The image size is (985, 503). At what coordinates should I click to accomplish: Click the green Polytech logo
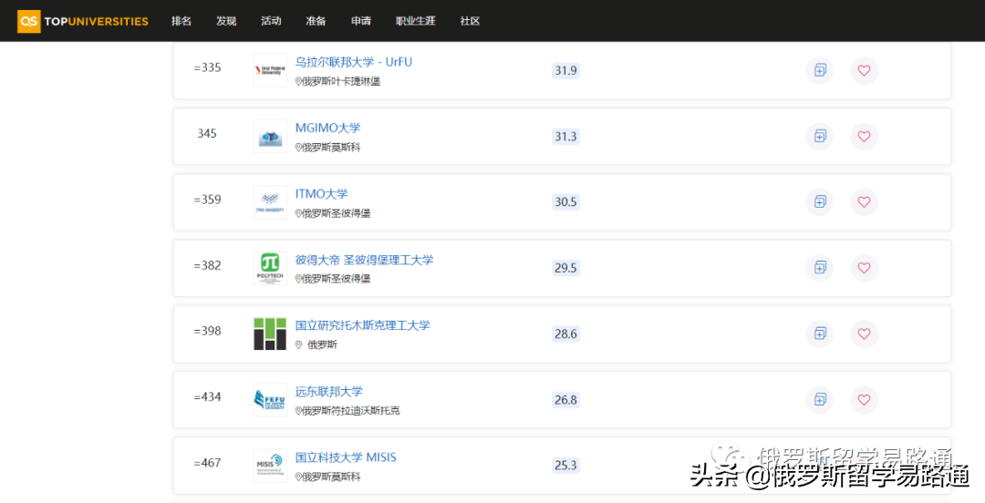(x=270, y=268)
